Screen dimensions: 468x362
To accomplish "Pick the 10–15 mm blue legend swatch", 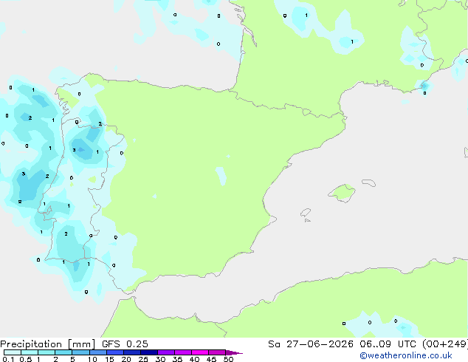I will click(x=97, y=352).
